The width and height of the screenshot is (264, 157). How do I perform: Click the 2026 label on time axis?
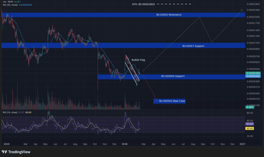tap(125, 144)
